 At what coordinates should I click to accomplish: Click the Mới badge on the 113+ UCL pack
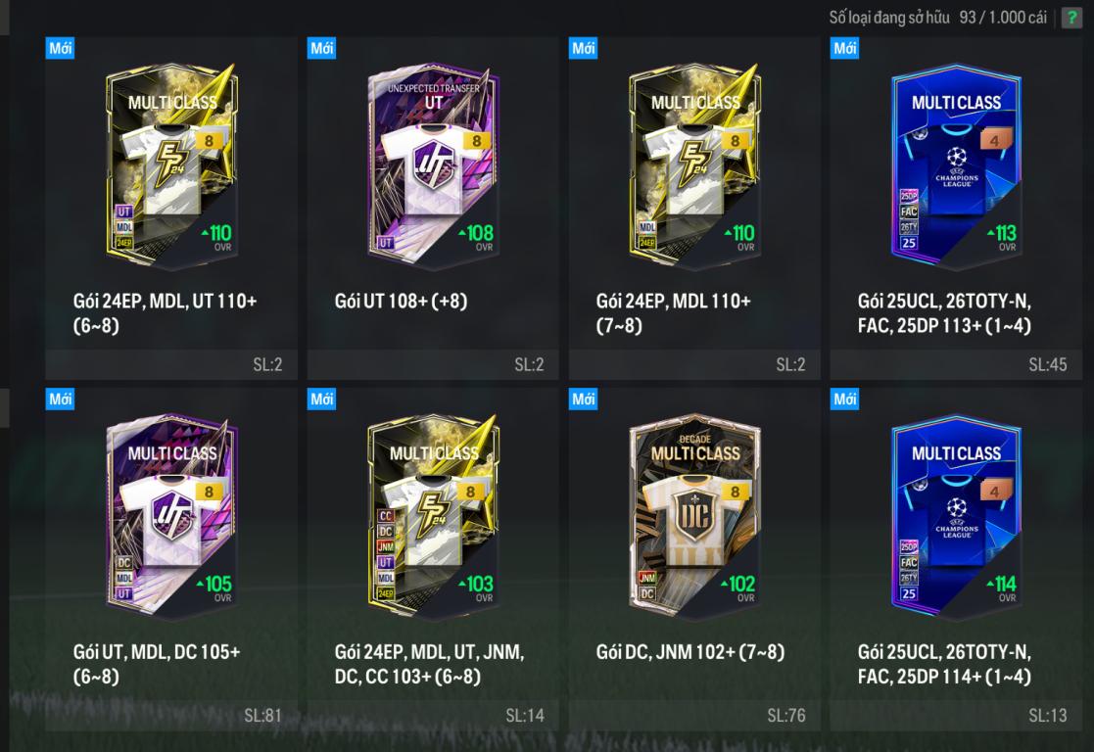(845, 48)
